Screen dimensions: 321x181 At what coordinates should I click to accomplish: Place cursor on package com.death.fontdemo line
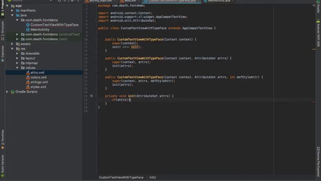pos(121,6)
